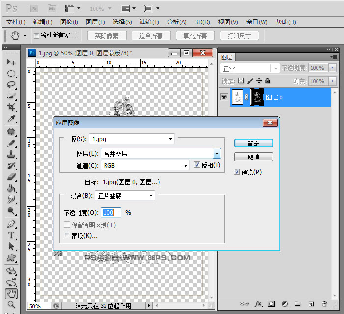Click the 取消 button
Viewport: 344px width, 314px height.
pyautogui.click(x=253, y=157)
